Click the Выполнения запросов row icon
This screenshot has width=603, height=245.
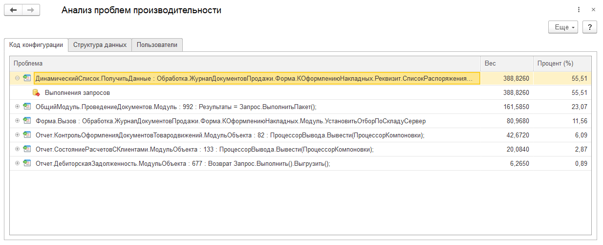36,92
